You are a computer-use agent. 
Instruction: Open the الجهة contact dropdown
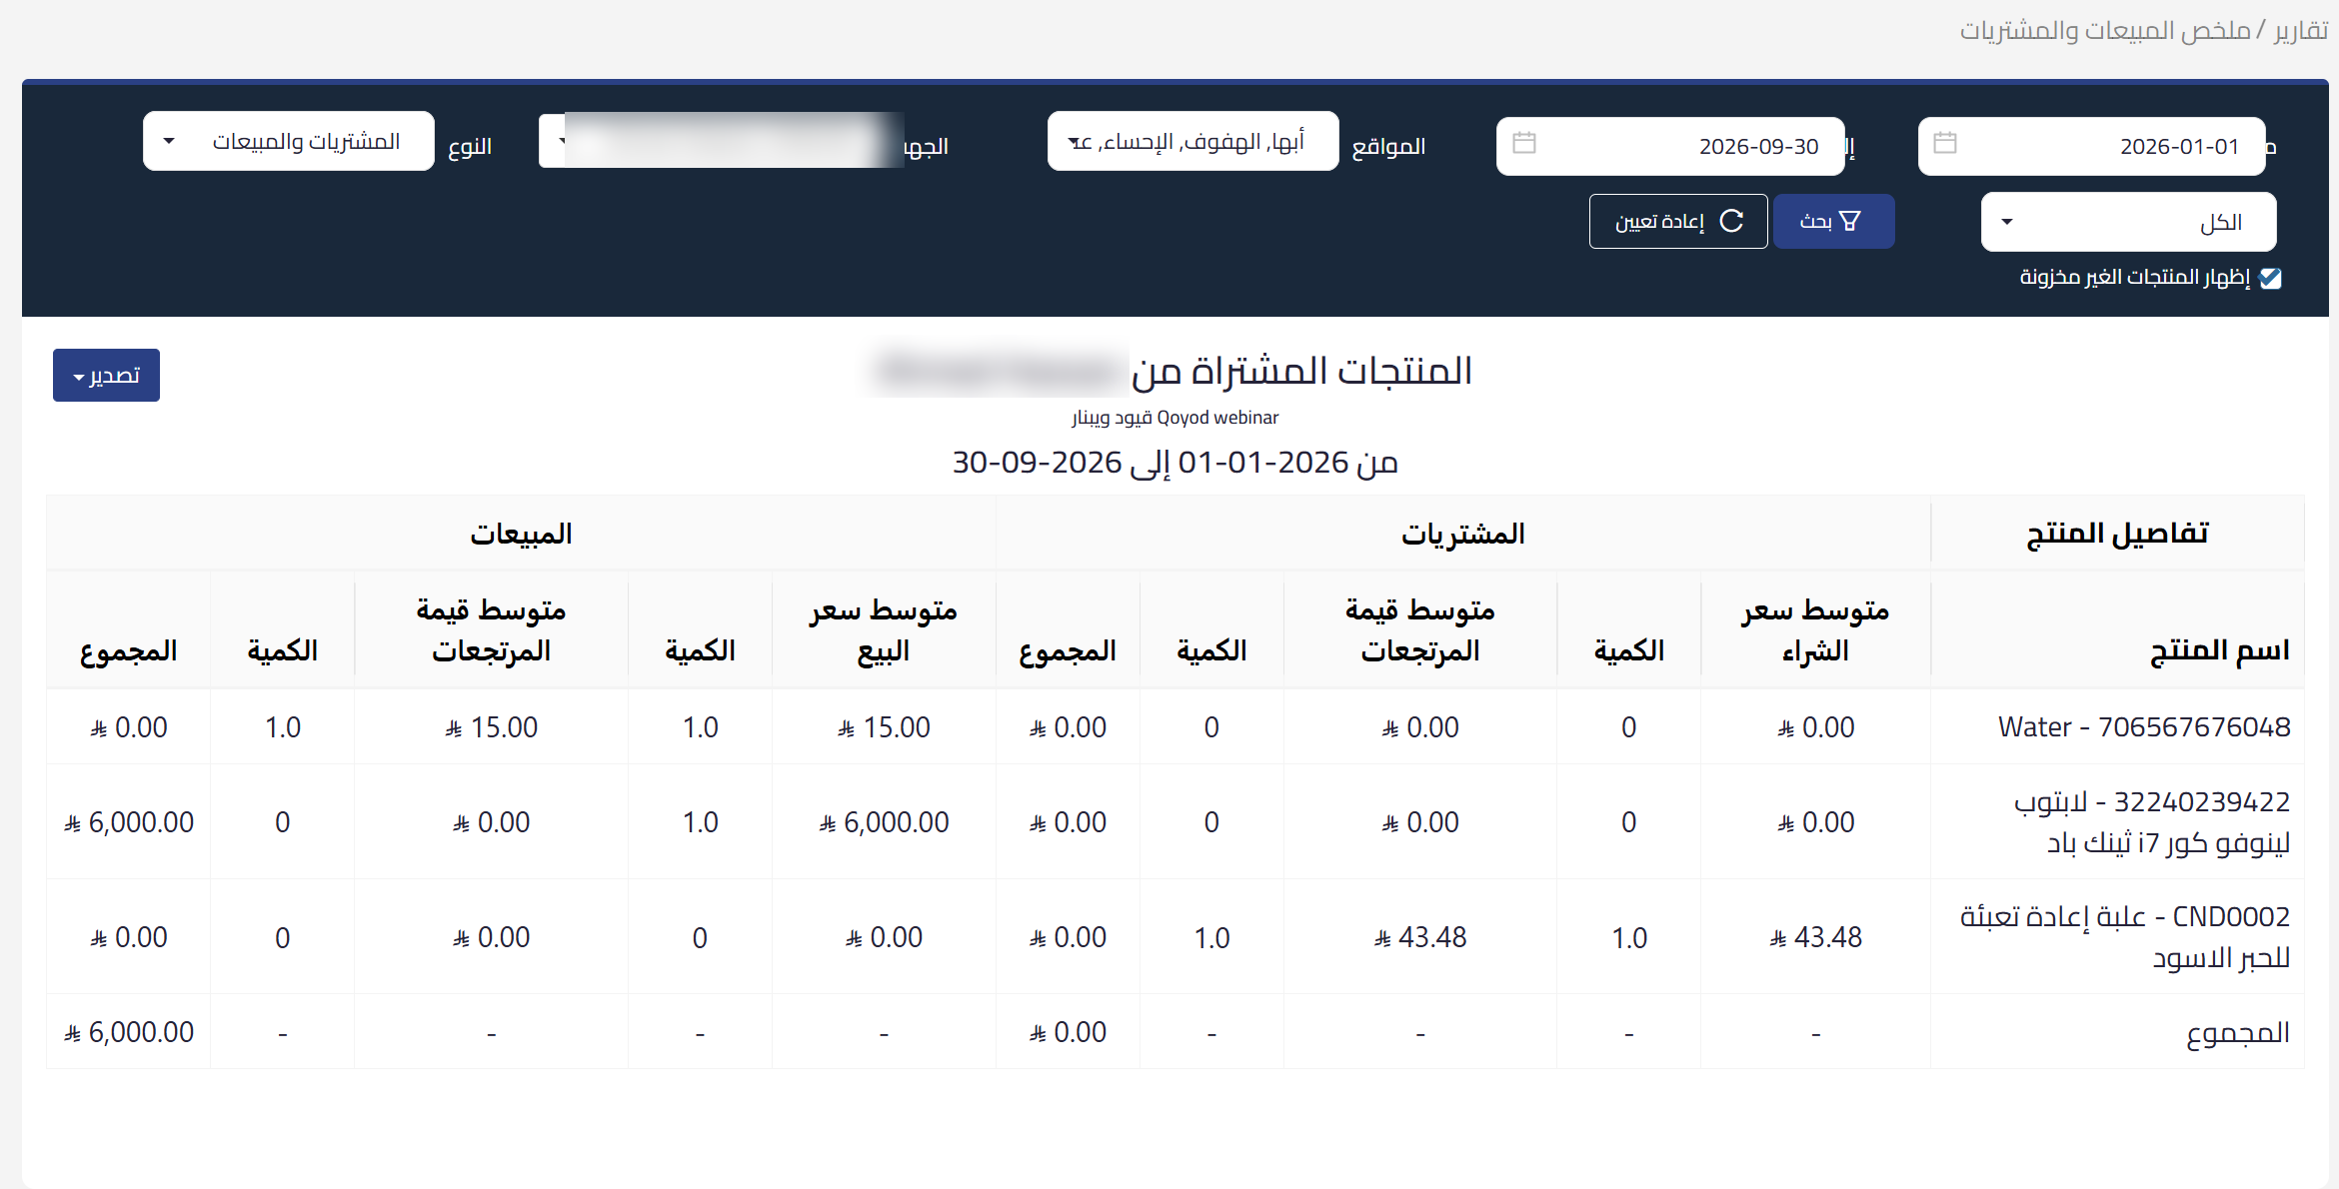(x=722, y=141)
